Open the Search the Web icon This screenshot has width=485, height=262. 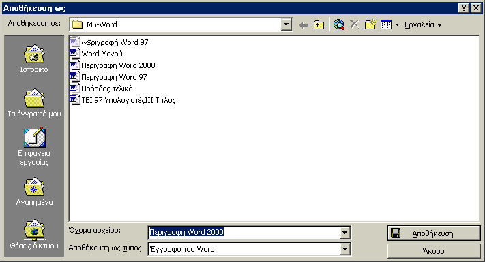(339, 24)
